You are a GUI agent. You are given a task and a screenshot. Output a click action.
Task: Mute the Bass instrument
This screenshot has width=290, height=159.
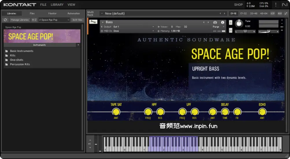pos(230,30)
